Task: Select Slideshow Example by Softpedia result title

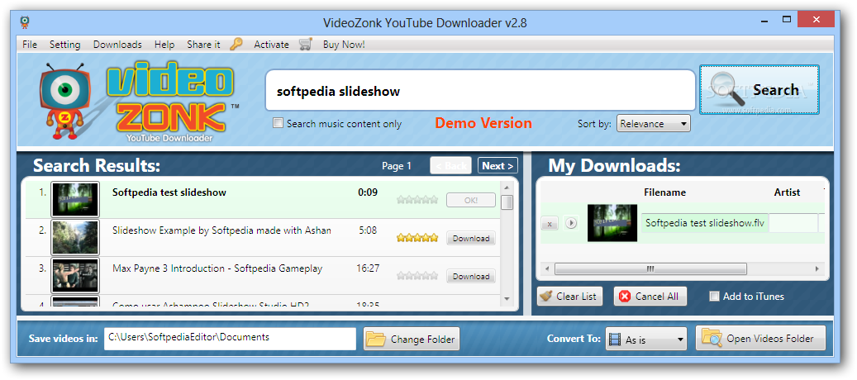Action: pos(221,230)
